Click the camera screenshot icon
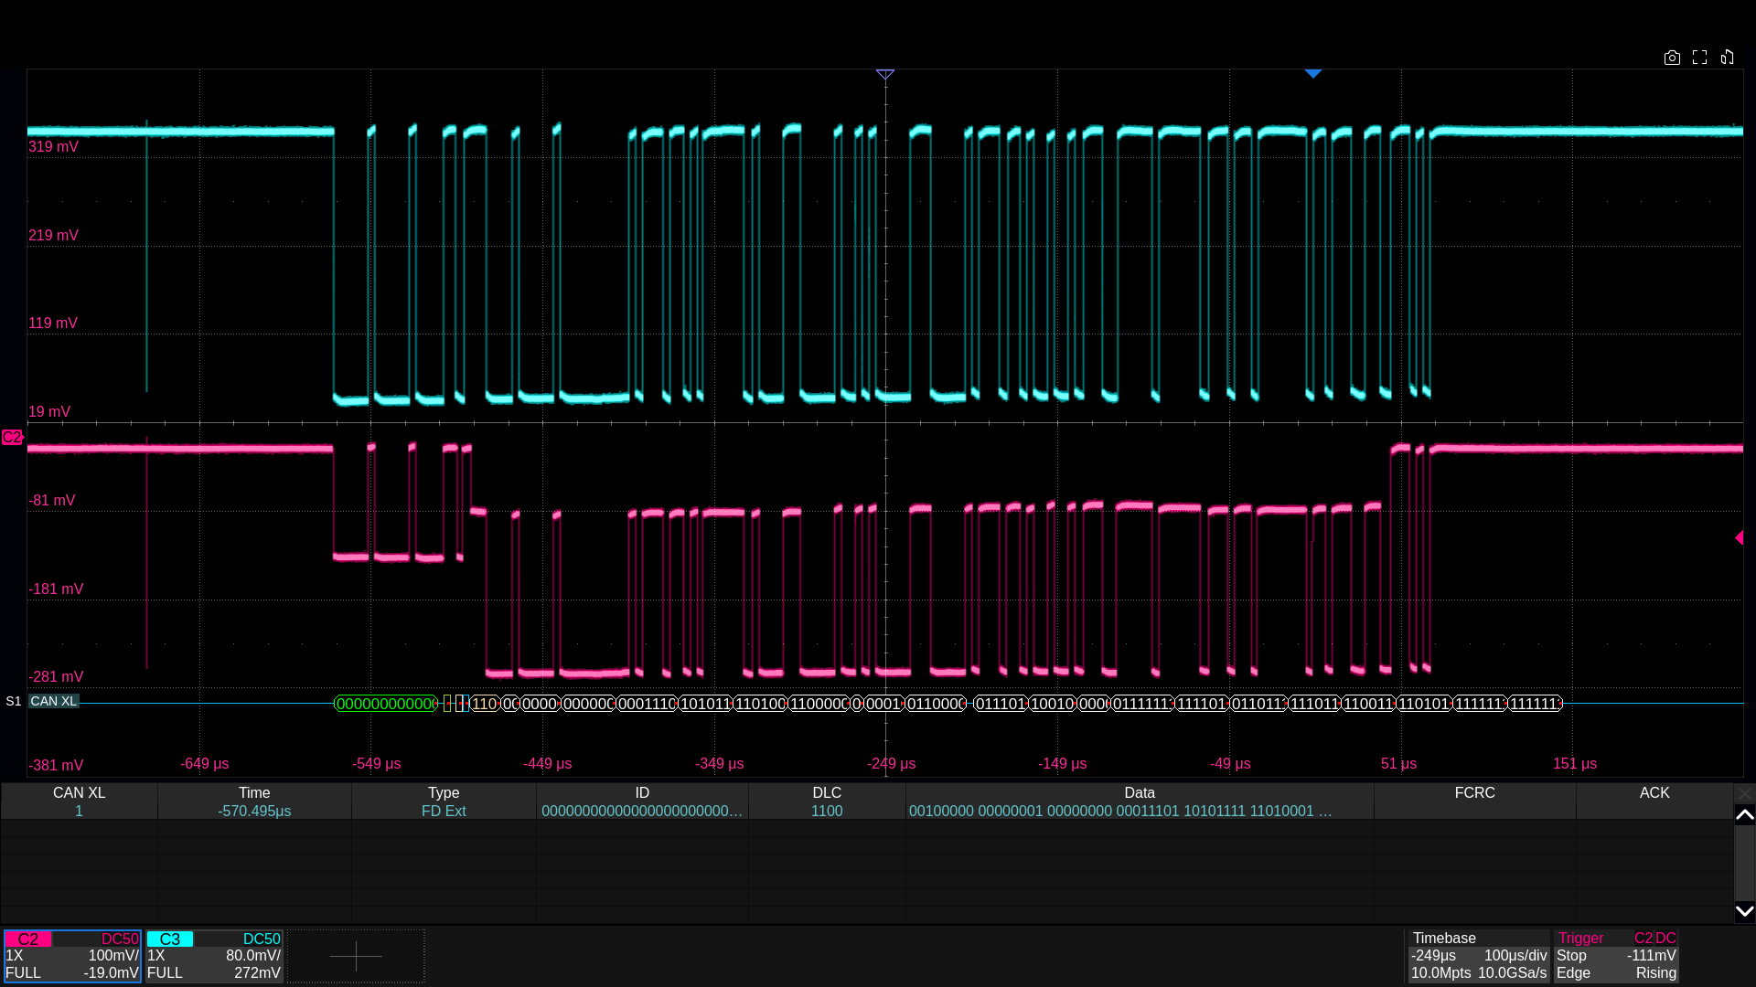 [1672, 58]
